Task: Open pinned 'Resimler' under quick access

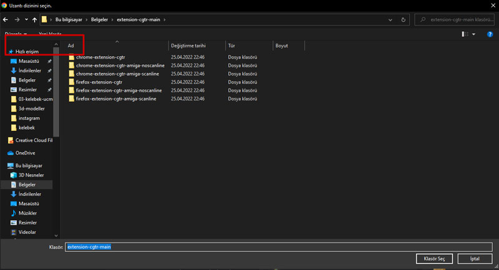Action: point(27,90)
